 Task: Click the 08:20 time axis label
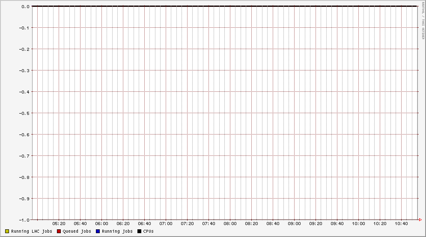click(x=252, y=224)
